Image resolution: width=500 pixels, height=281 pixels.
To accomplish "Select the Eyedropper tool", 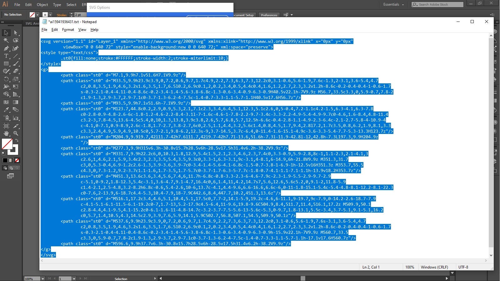I will (6, 110).
